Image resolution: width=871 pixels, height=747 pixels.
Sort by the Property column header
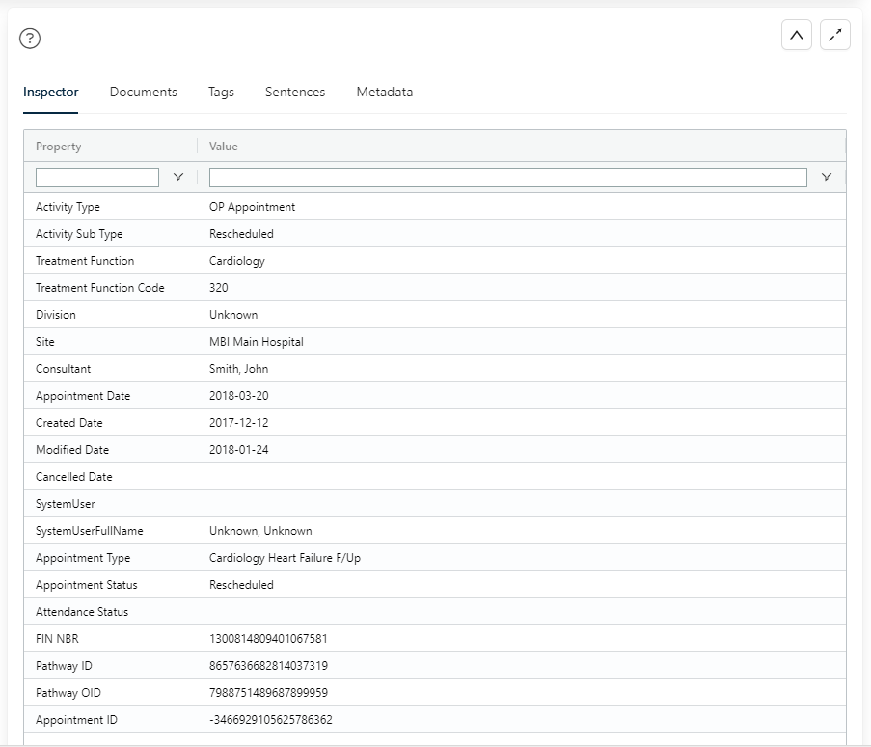click(x=59, y=147)
